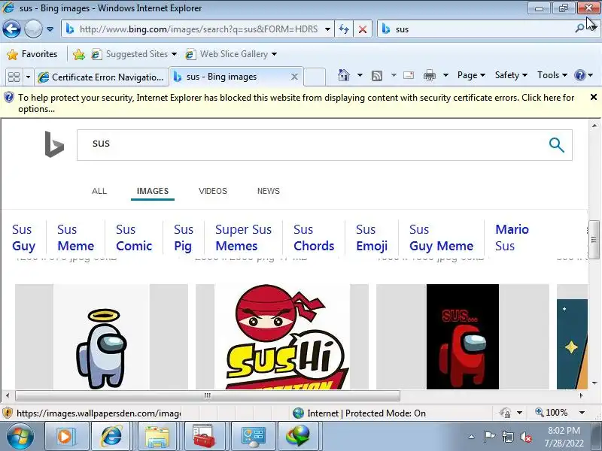Open the Quick Tabs grid icon
Image resolution: width=602 pixels, height=451 pixels.
click(14, 77)
